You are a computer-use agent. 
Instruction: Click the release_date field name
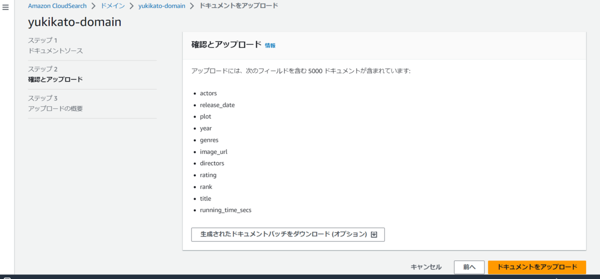pyautogui.click(x=217, y=105)
